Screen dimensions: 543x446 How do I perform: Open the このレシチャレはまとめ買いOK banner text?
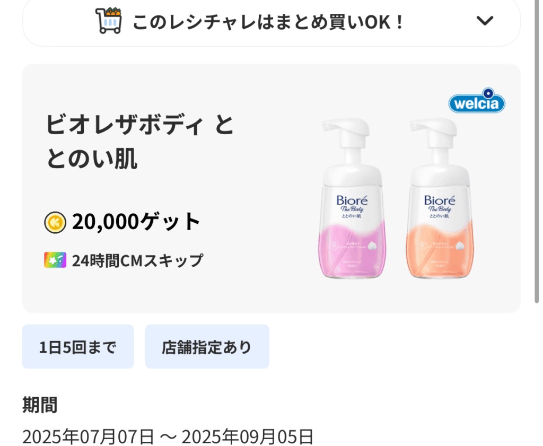(x=268, y=22)
